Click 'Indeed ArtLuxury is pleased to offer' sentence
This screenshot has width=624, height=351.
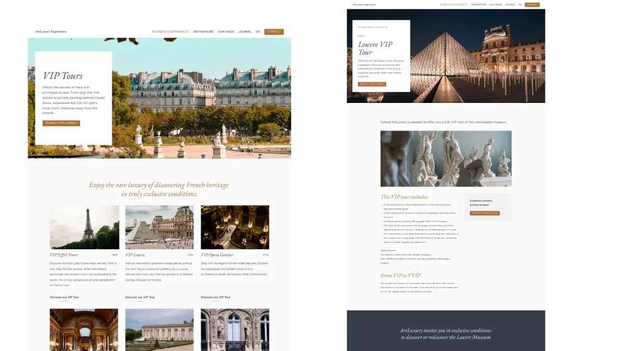[x=444, y=122]
